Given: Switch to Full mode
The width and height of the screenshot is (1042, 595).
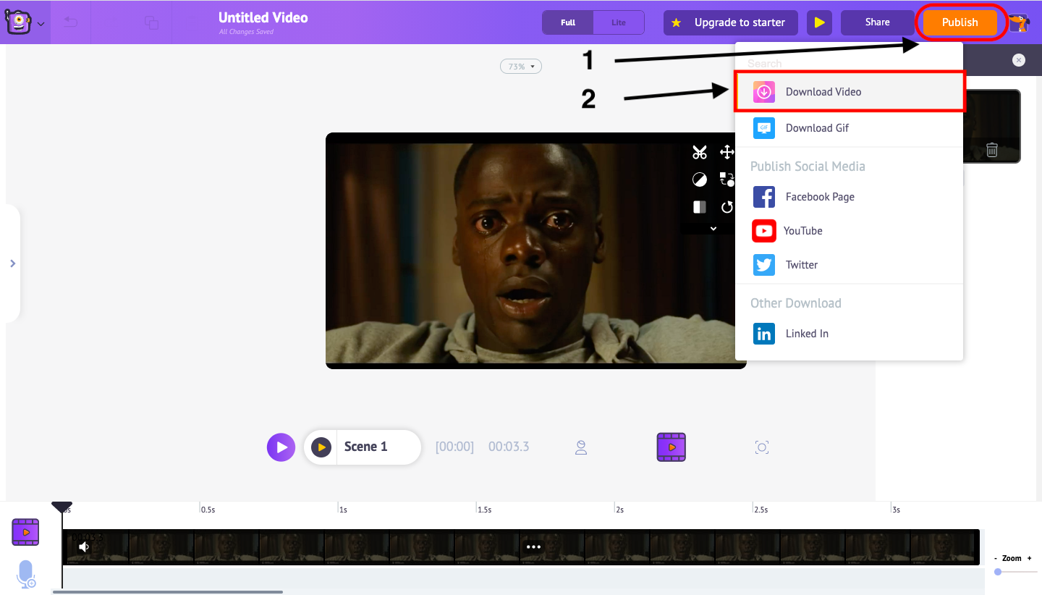Looking at the screenshot, I should tap(568, 22).
